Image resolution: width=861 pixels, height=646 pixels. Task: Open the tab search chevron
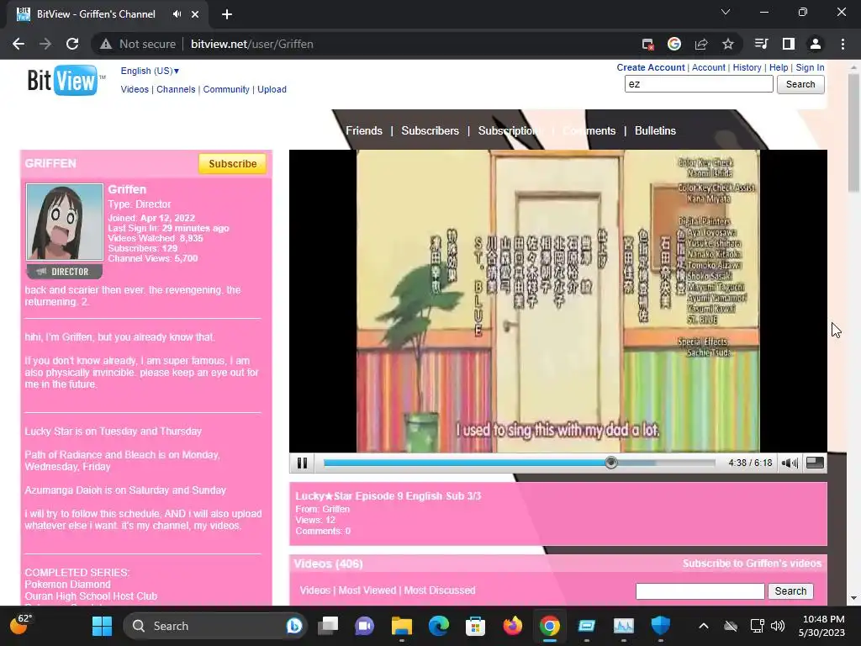pyautogui.click(x=726, y=12)
